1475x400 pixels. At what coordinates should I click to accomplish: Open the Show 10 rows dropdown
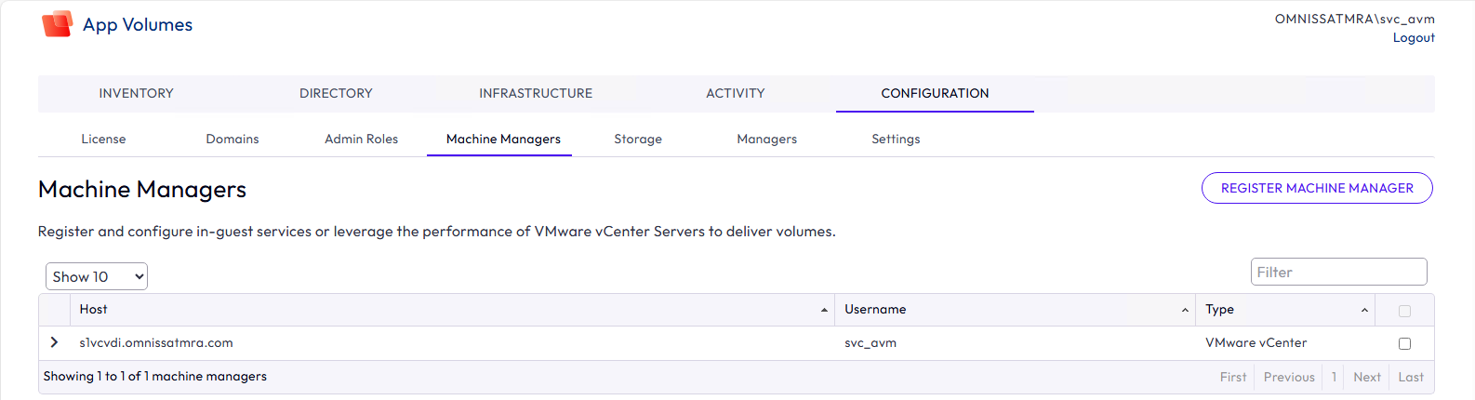(x=97, y=276)
